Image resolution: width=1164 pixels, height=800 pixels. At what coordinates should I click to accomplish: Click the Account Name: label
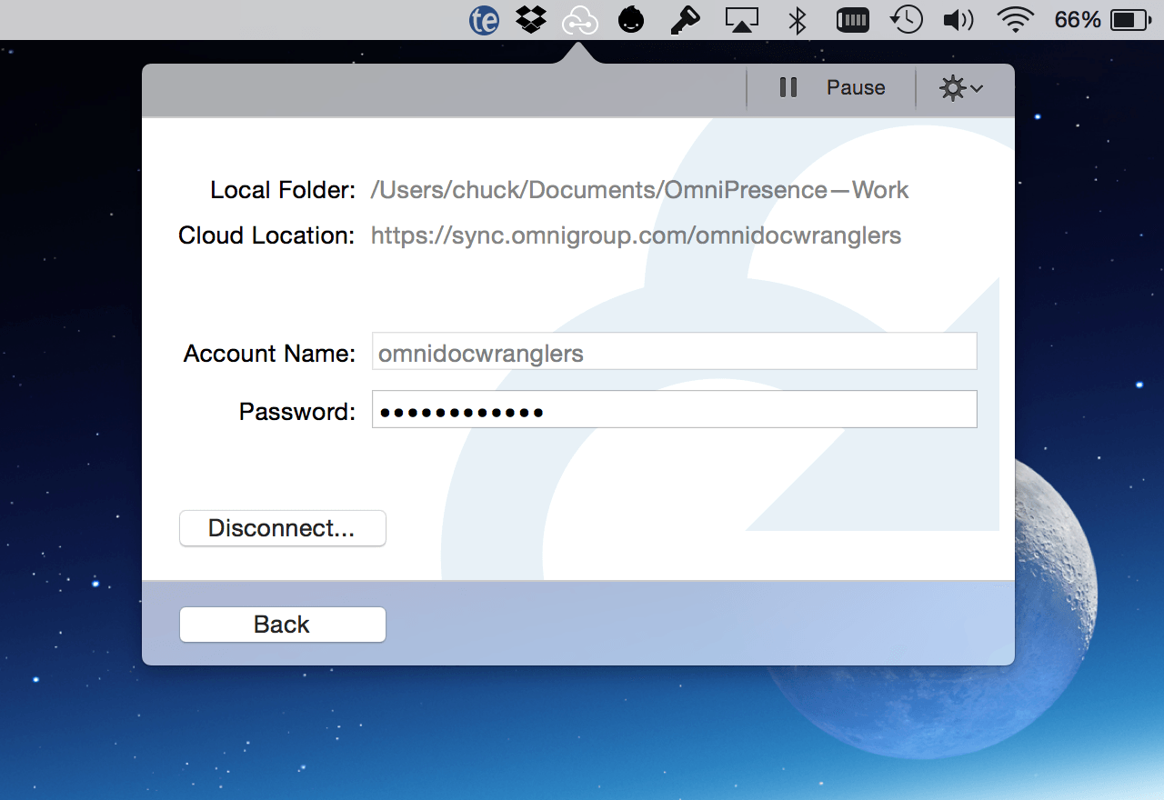pyautogui.click(x=270, y=353)
